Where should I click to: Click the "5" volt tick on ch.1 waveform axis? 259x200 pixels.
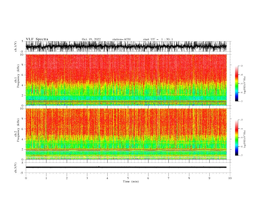pos(23,42)
